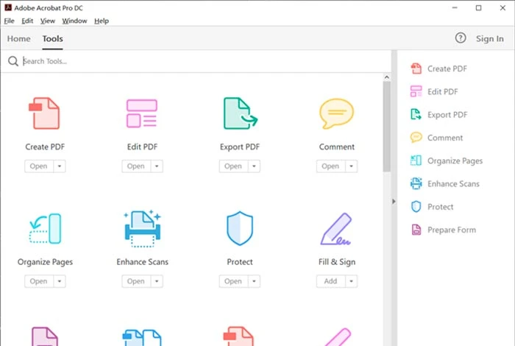
Task: Click the Adobe Acrobat logo in title bar
Action: [x=8, y=7]
